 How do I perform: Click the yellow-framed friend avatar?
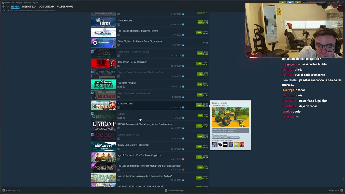(236, 144)
